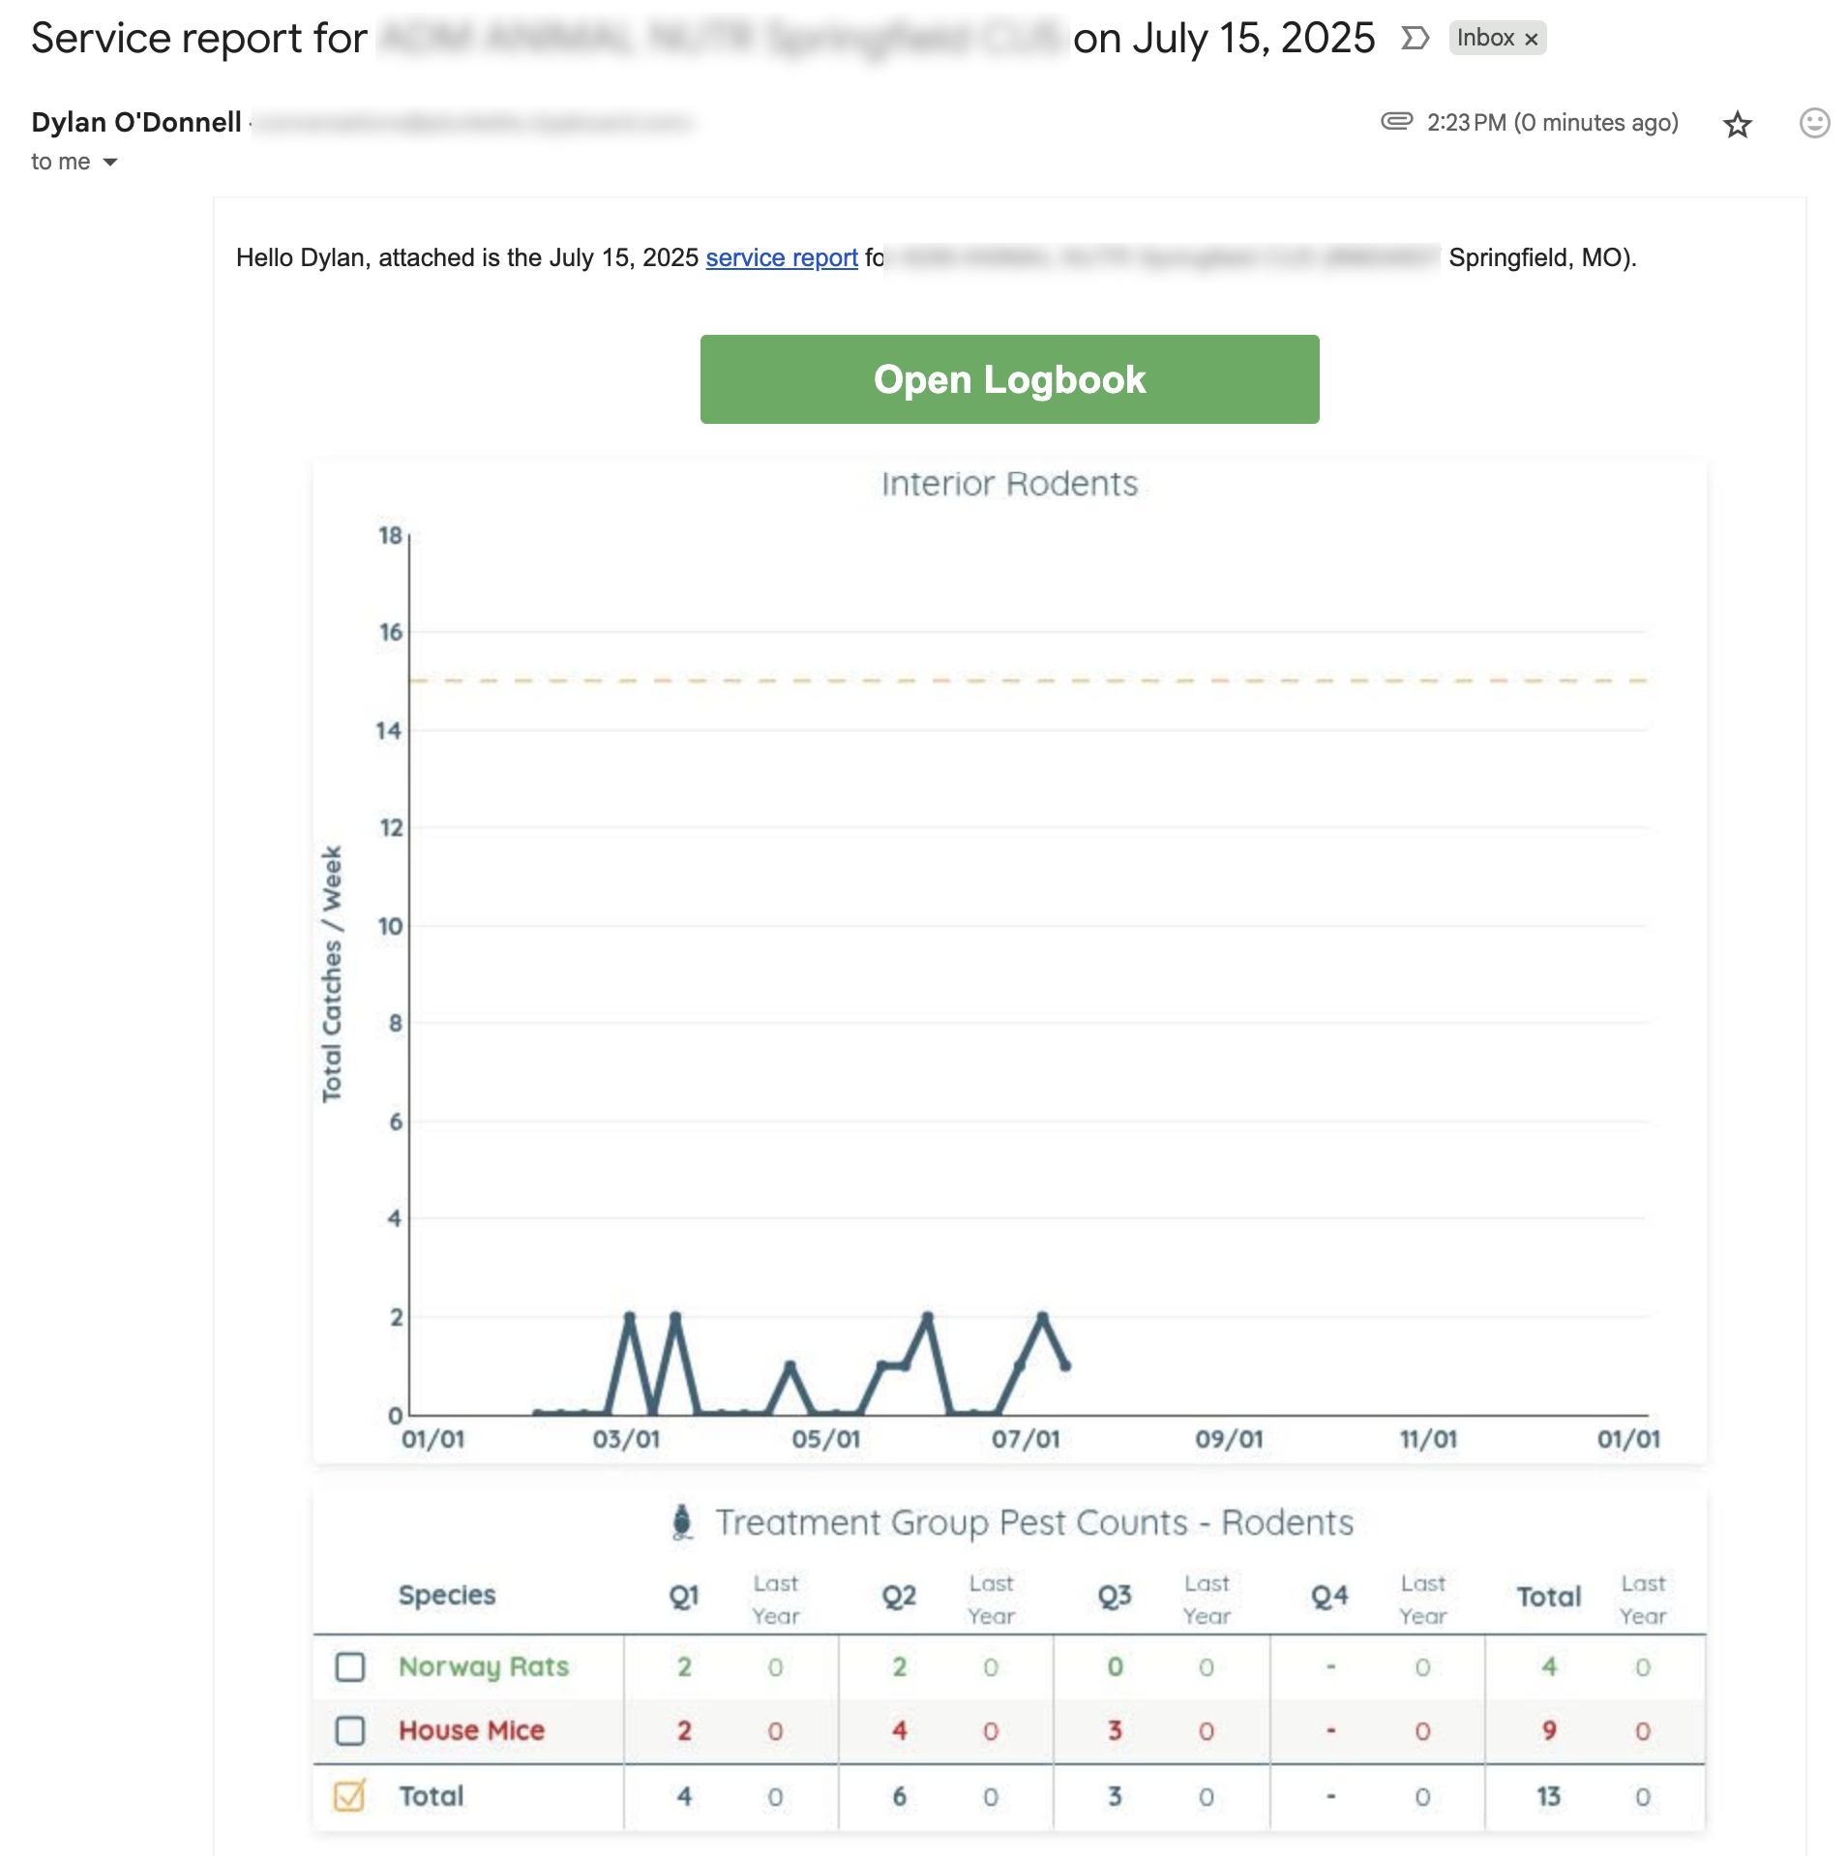This screenshot has height=1856, width=1848.
Task: Click the Total column header
Action: click(x=1549, y=1596)
